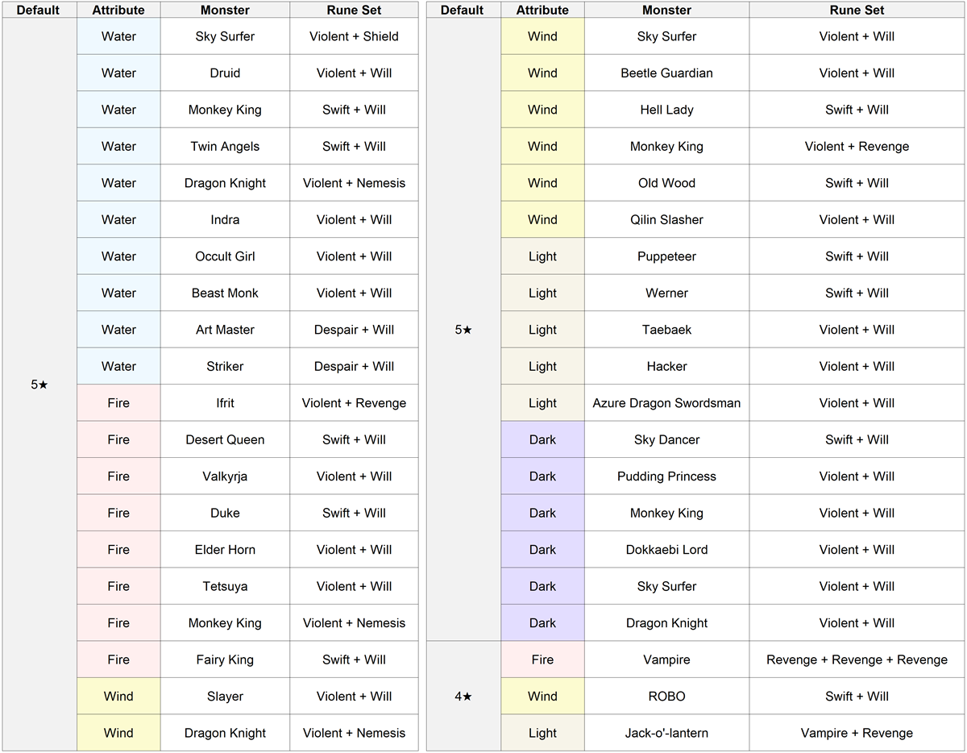The image size is (967, 753).
Task: Select the Pudding Princess cell
Action: [x=666, y=476]
